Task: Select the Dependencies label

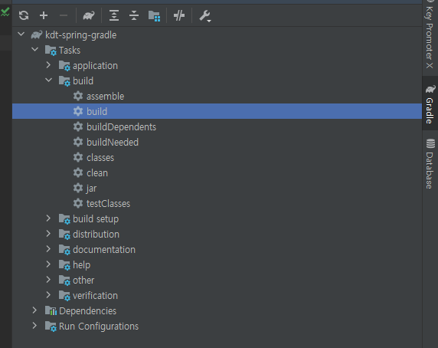Action: 88,311
